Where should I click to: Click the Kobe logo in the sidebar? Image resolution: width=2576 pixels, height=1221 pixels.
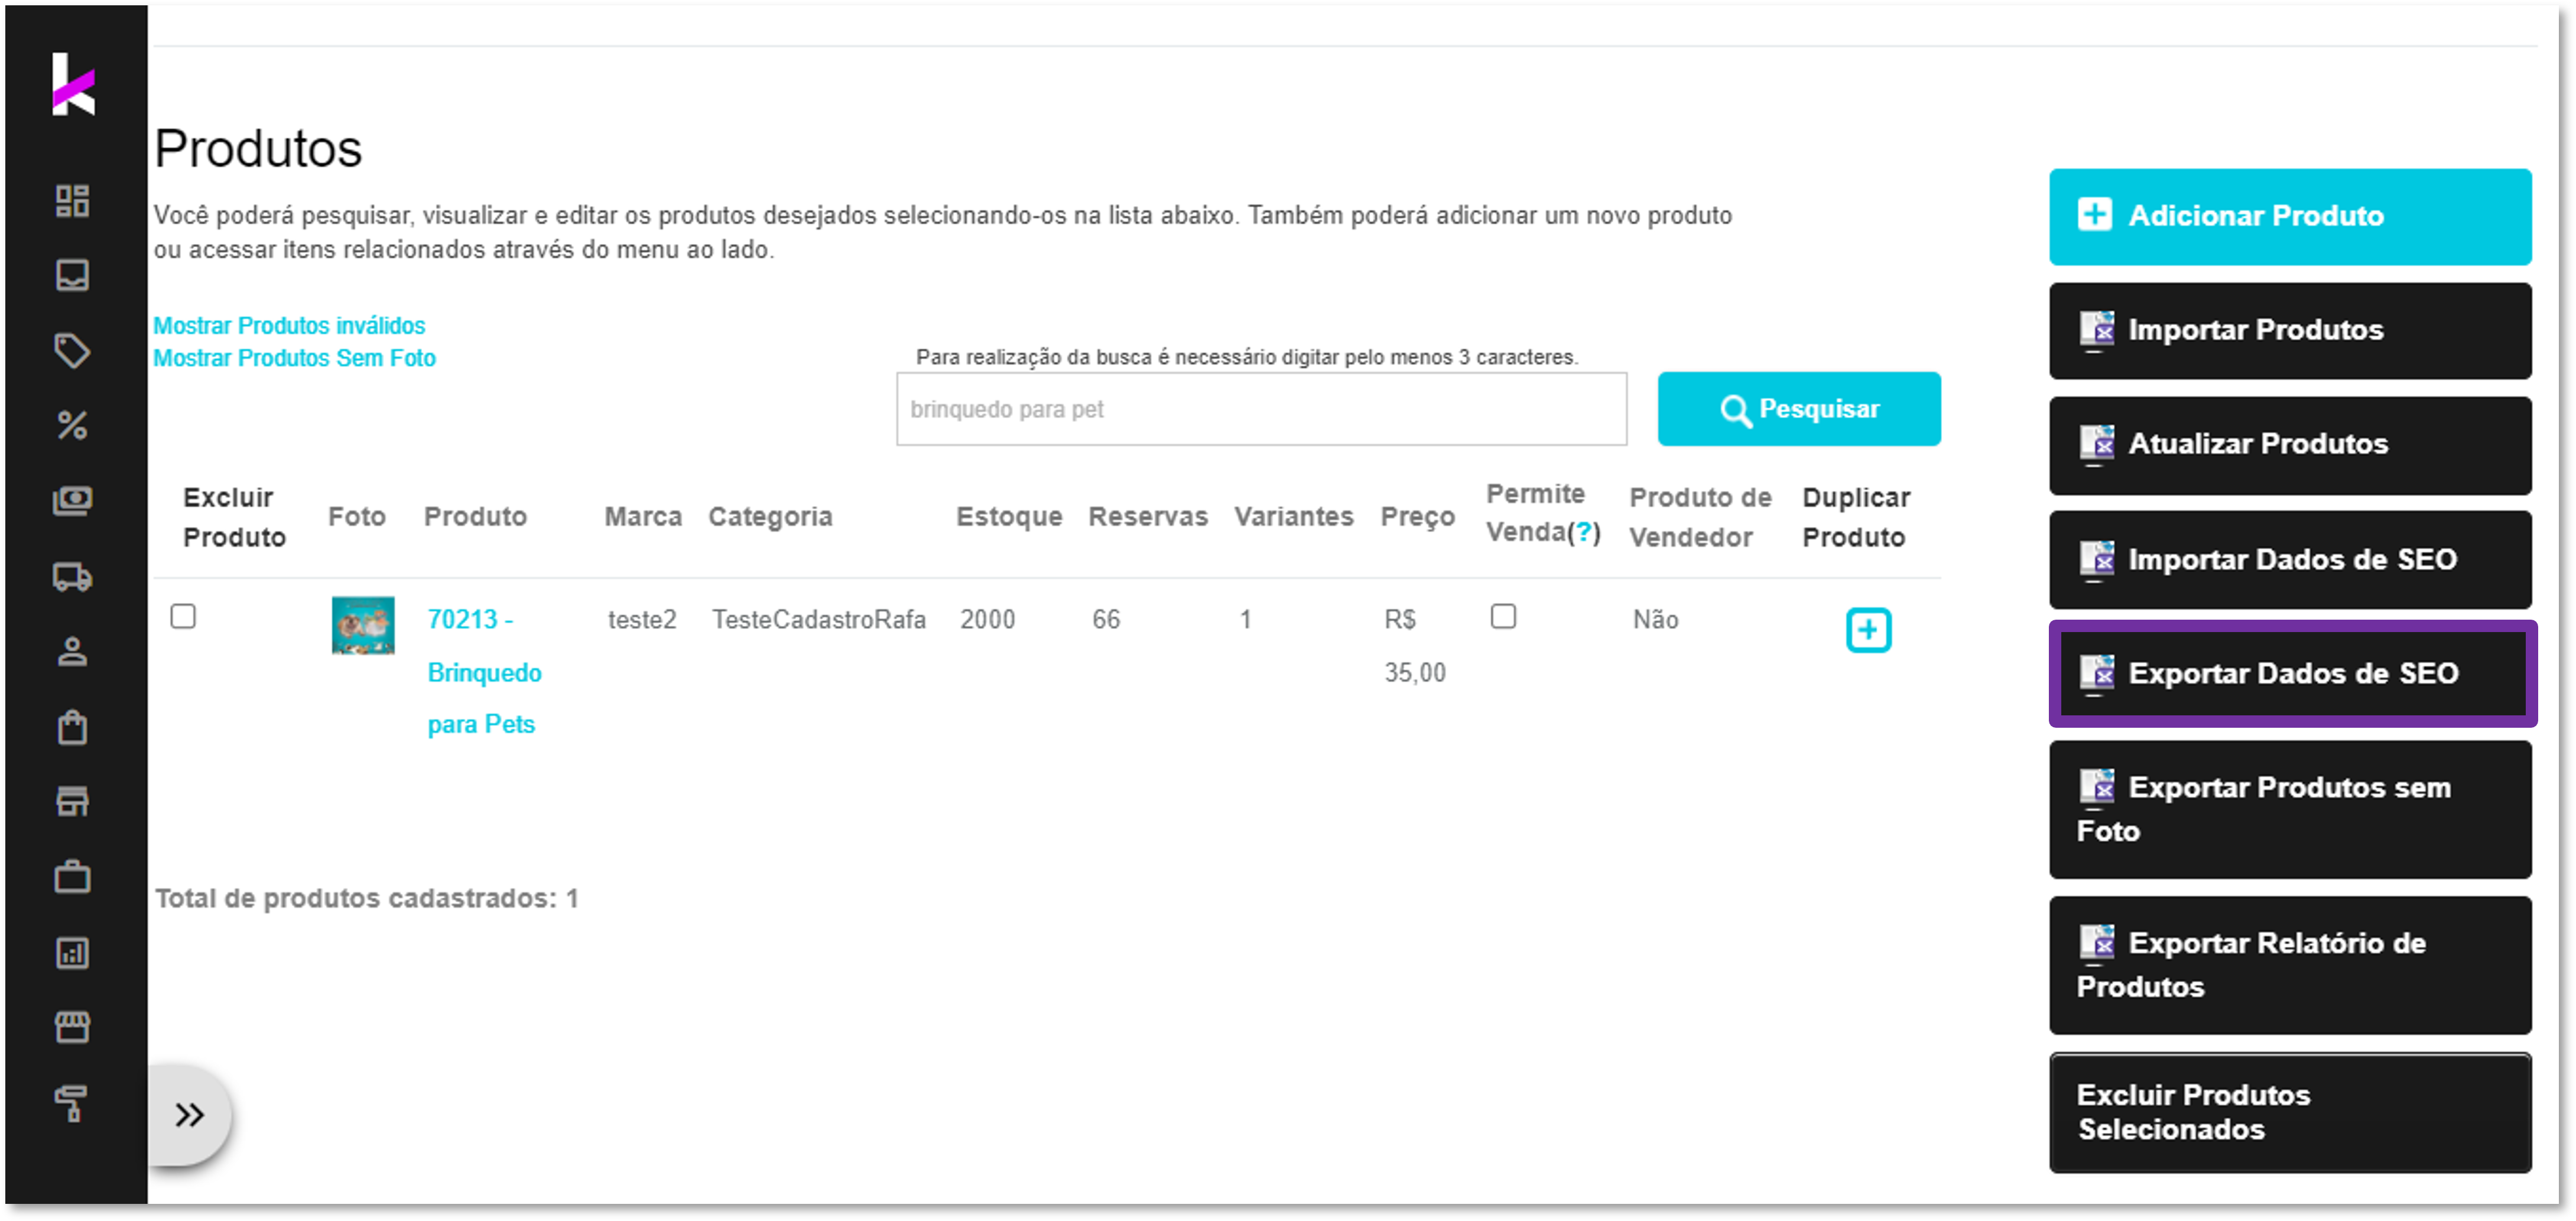[x=73, y=84]
